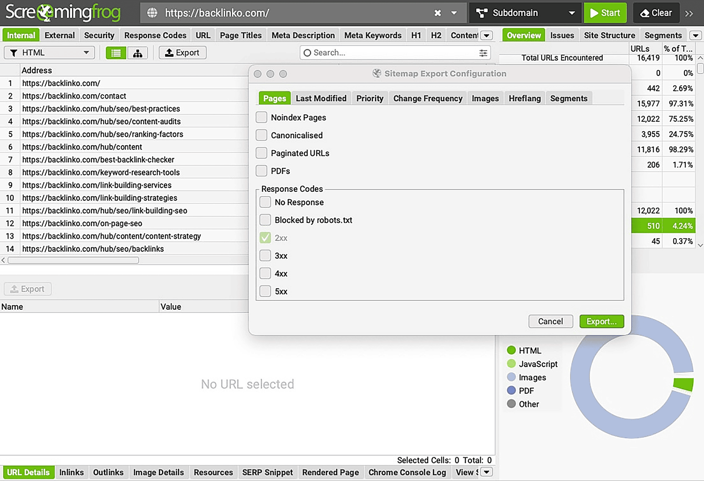
Task: Switch to the Last Modified tab
Action: tap(321, 98)
